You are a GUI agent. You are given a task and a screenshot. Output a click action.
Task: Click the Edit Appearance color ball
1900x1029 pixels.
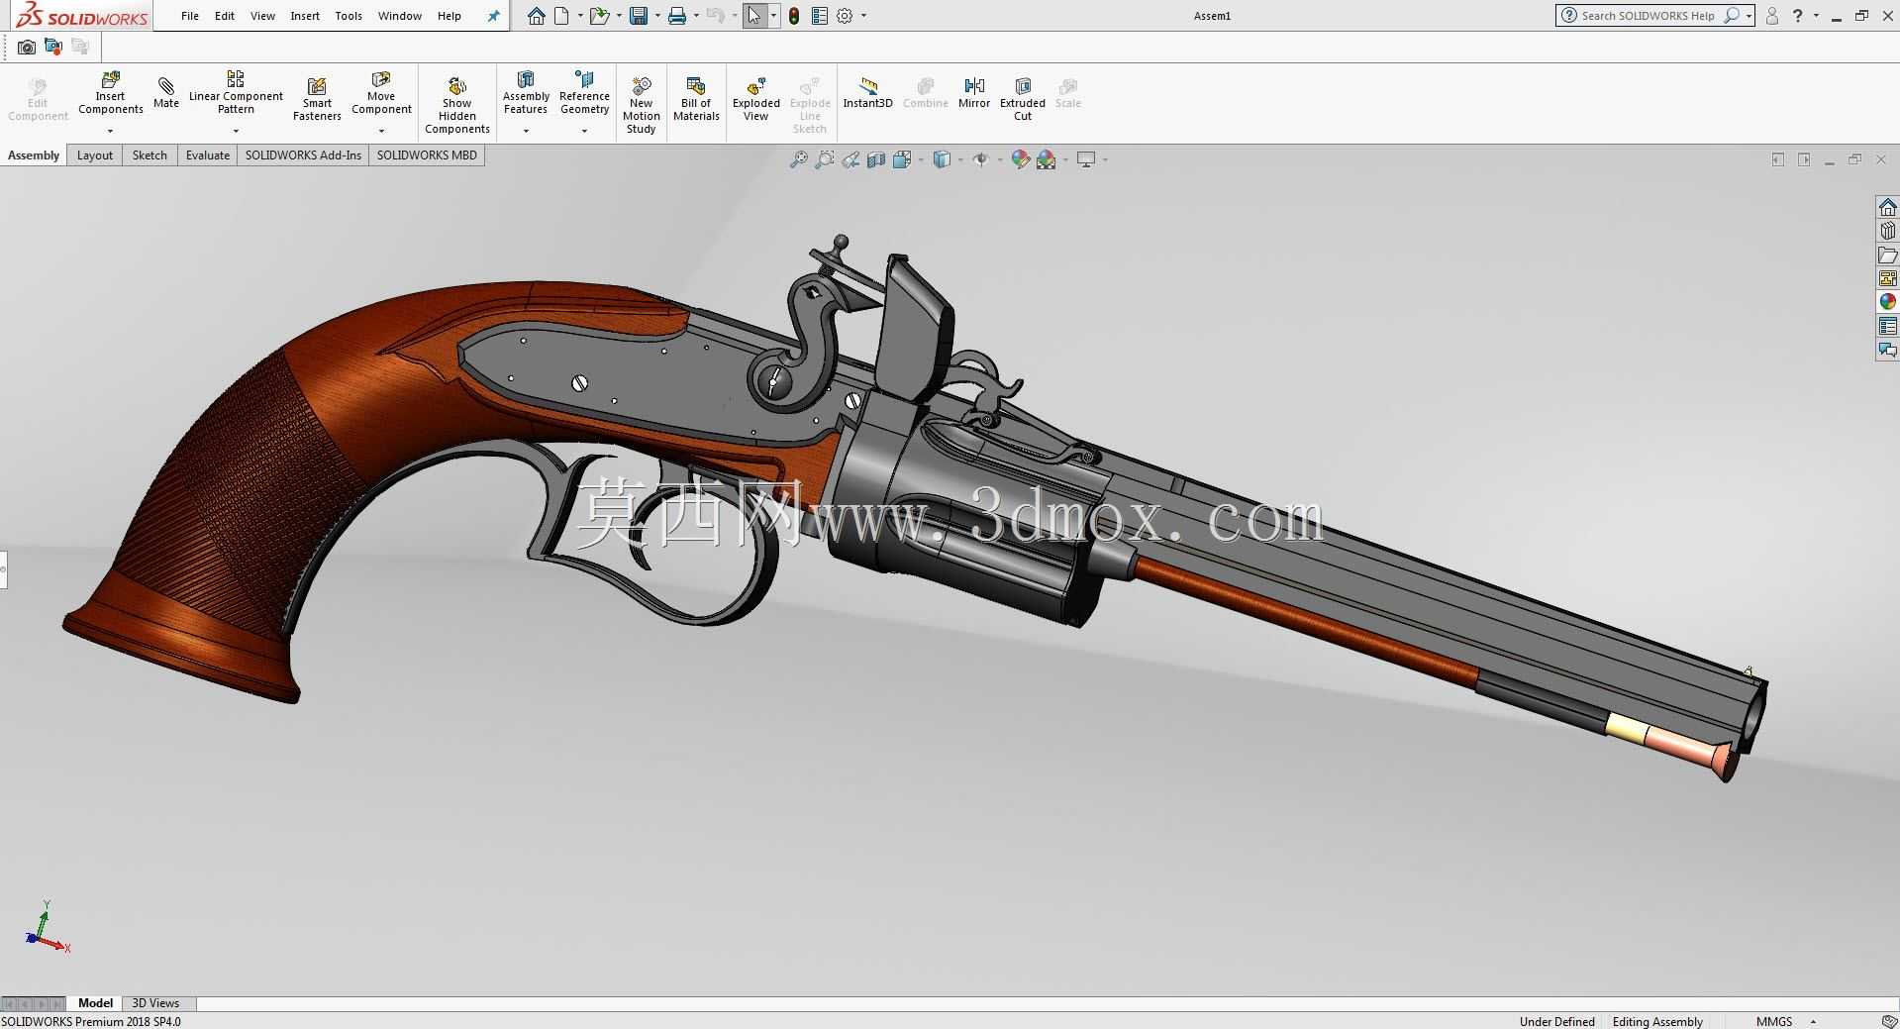pyautogui.click(x=1021, y=159)
